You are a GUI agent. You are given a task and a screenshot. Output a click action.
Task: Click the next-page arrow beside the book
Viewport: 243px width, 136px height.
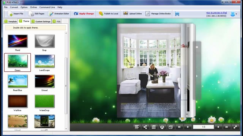point(197,76)
